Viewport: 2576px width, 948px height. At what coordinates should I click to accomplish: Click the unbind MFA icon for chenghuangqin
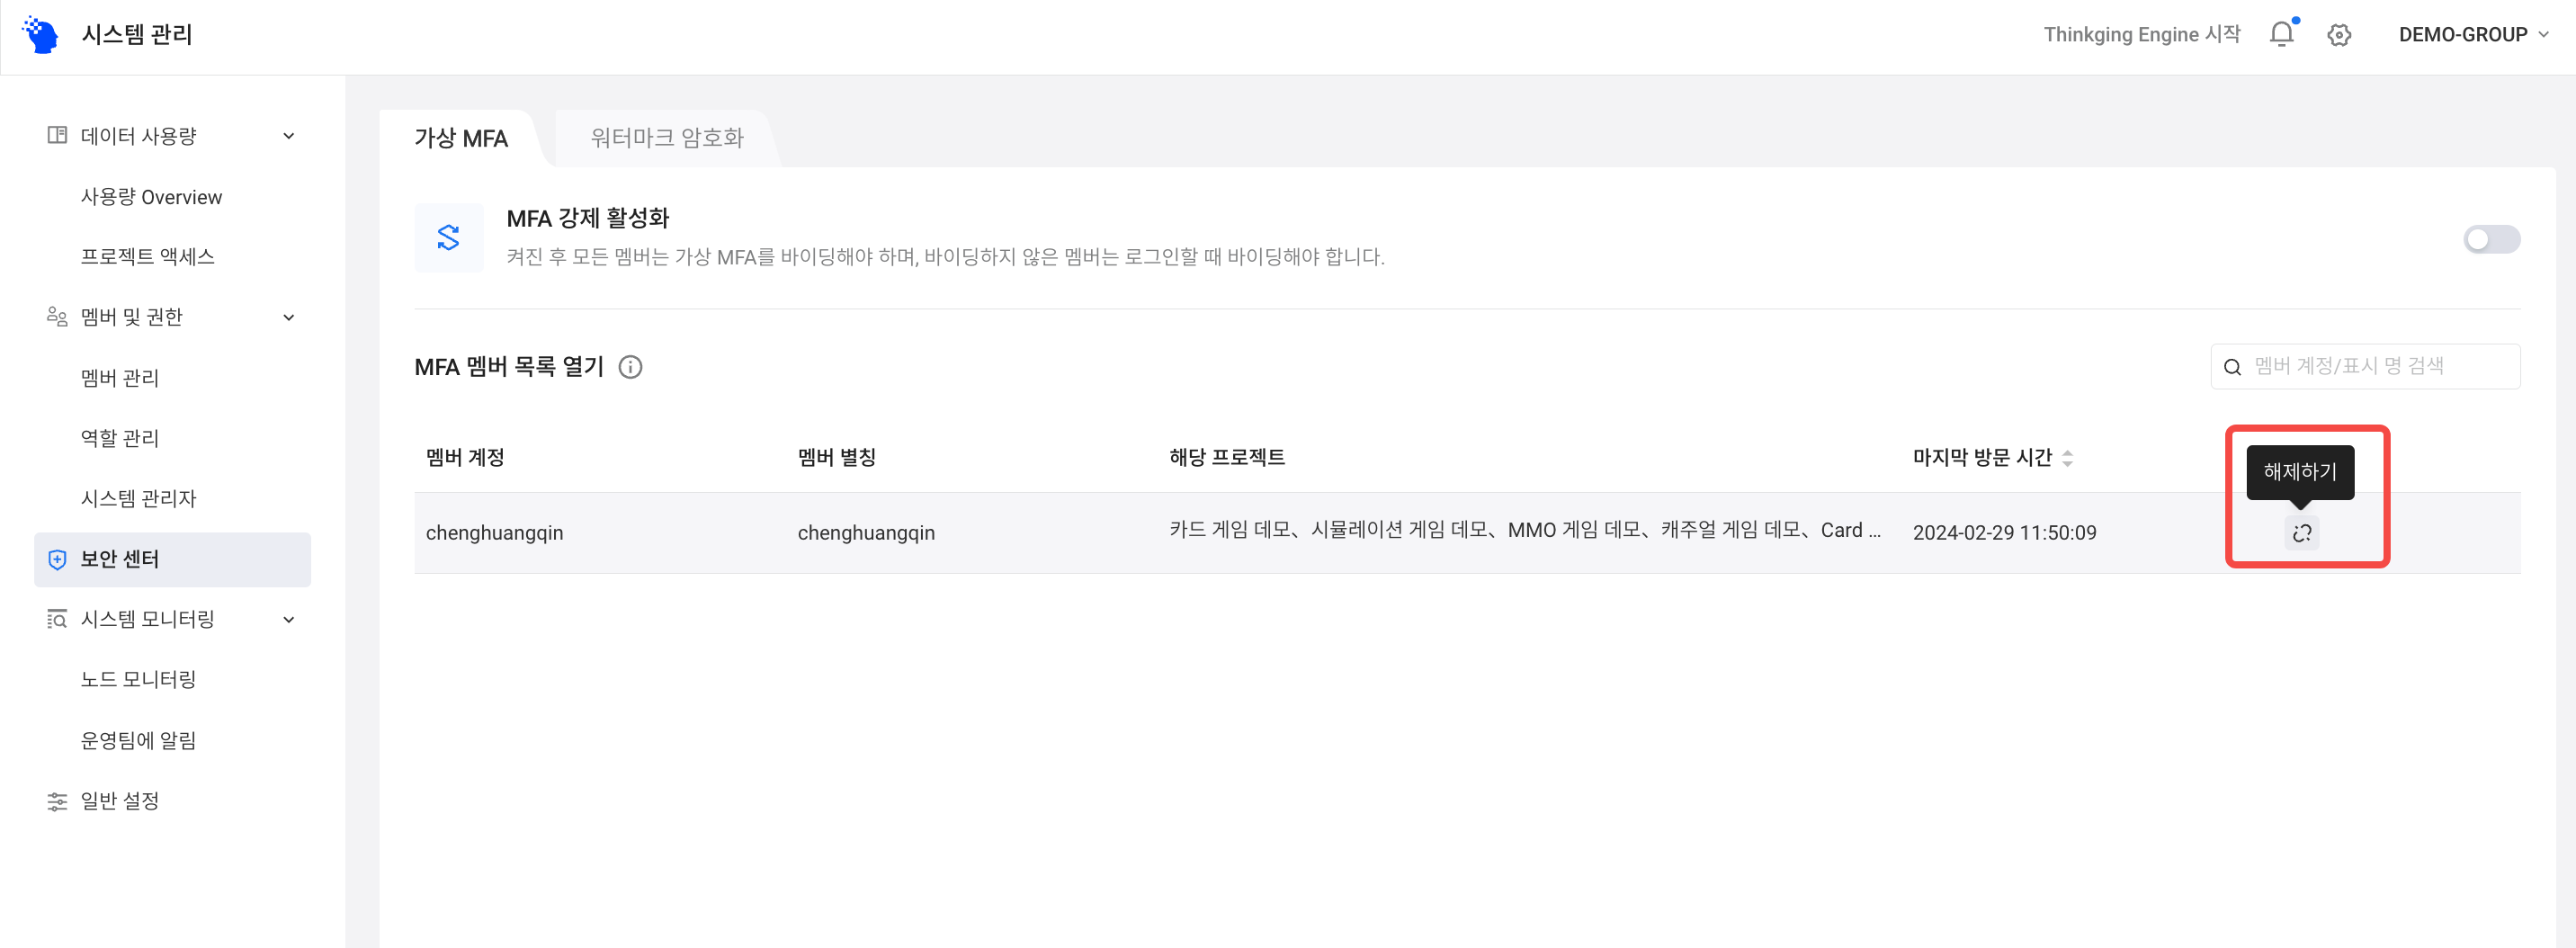2301,533
